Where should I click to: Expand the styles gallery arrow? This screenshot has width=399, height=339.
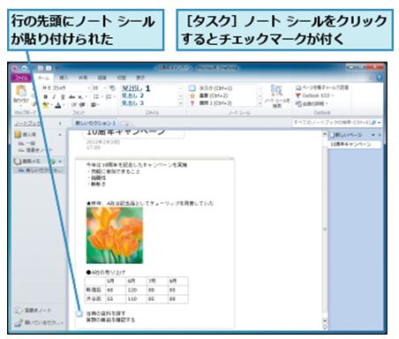pos(181,103)
